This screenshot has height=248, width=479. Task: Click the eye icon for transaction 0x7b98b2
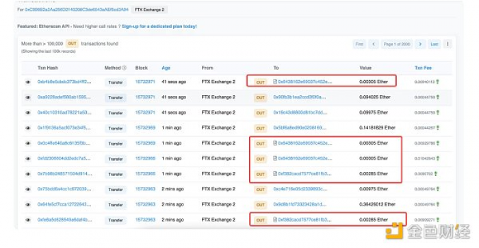(x=28, y=174)
